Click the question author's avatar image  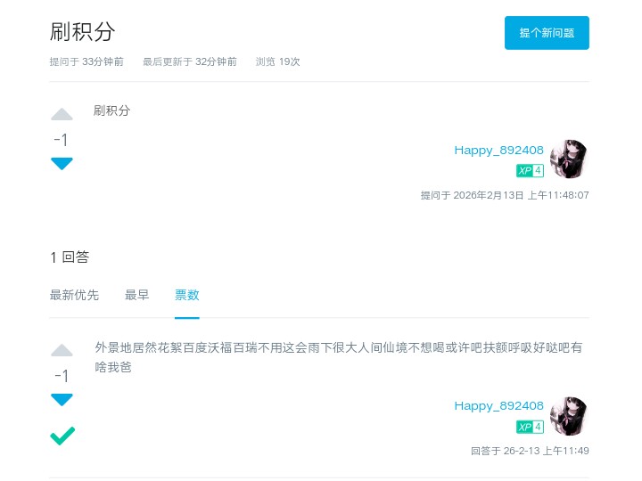569,159
